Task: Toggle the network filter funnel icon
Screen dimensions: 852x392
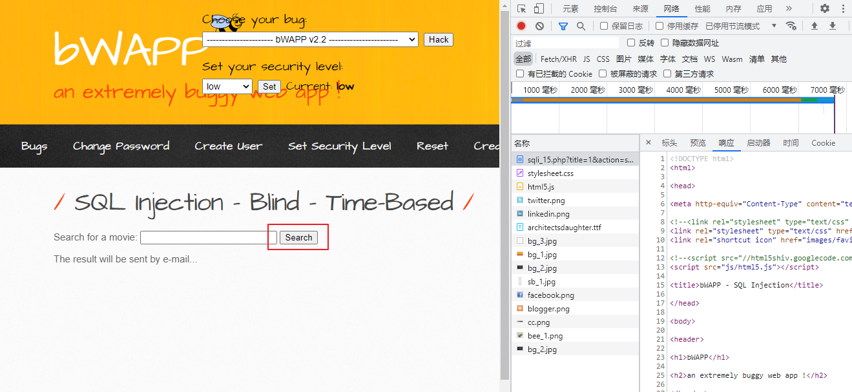Action: [563, 26]
